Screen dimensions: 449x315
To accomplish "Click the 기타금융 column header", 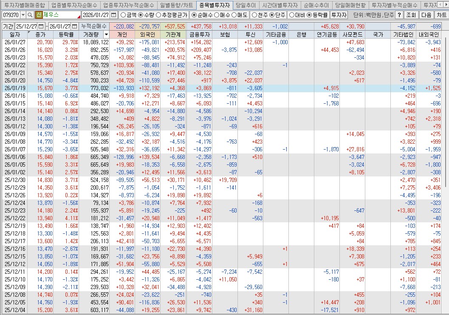I will pyautogui.click(x=276, y=35).
